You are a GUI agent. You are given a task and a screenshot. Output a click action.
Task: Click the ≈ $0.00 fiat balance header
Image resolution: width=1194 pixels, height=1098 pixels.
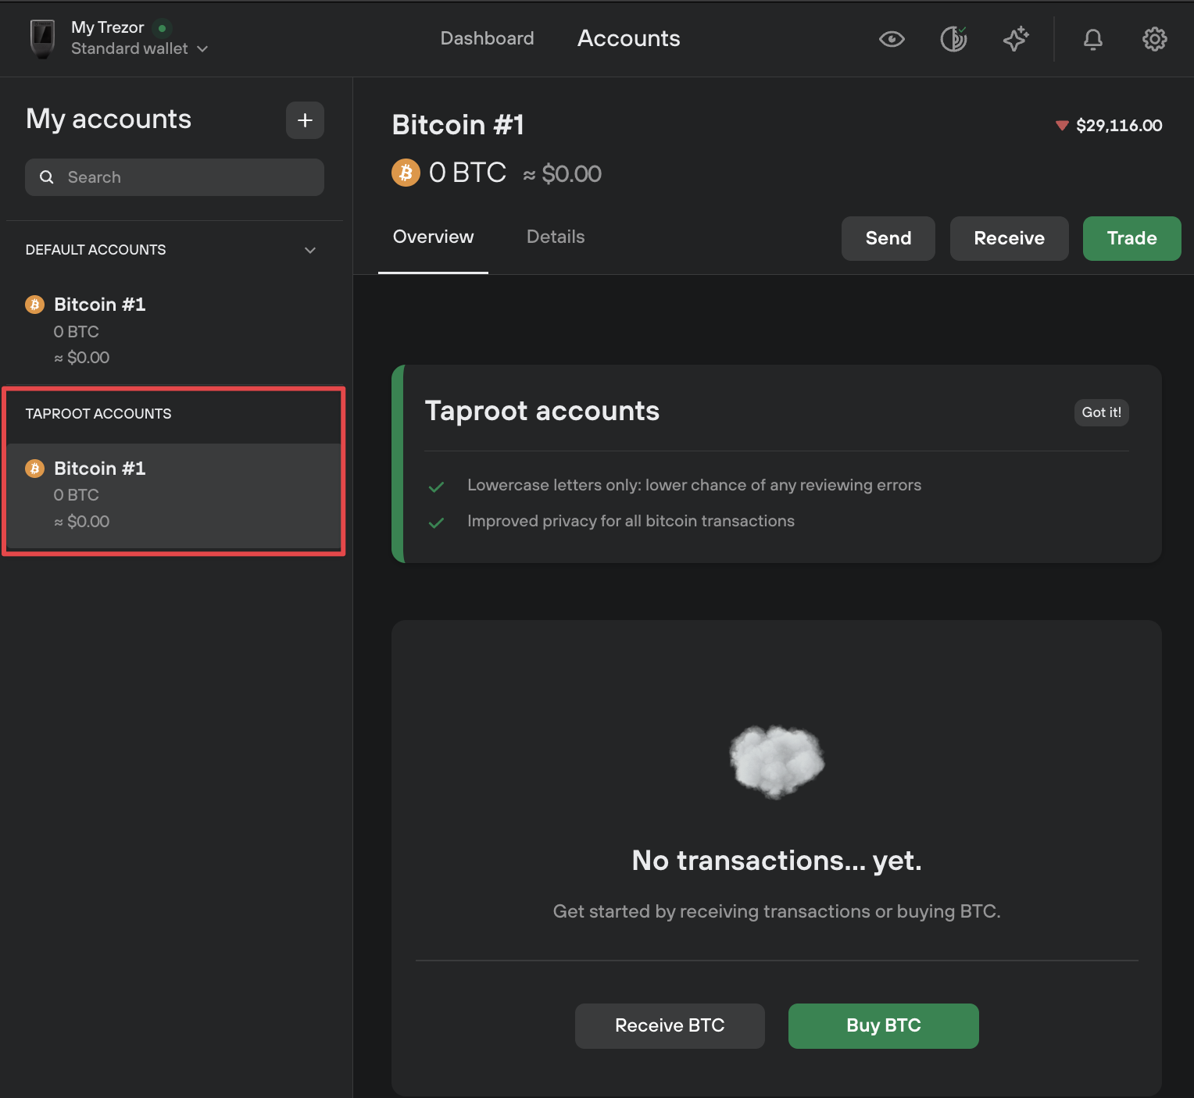562,173
